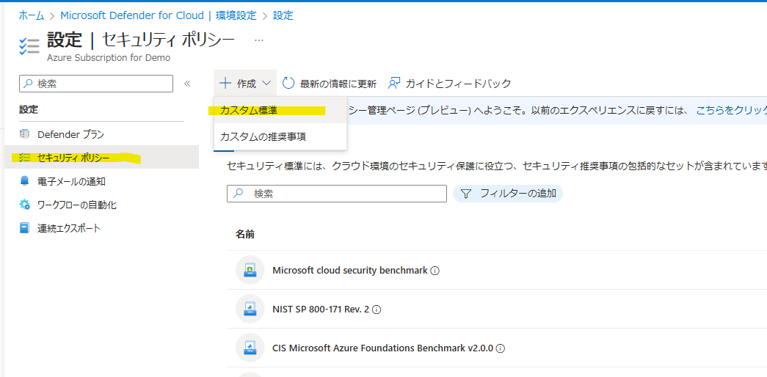Open CIS Microsoft Azure Foundations Benchmark v2.0.0

[x=382, y=348]
